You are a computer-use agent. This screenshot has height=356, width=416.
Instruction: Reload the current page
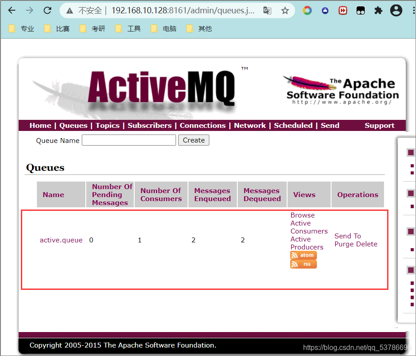(x=47, y=10)
